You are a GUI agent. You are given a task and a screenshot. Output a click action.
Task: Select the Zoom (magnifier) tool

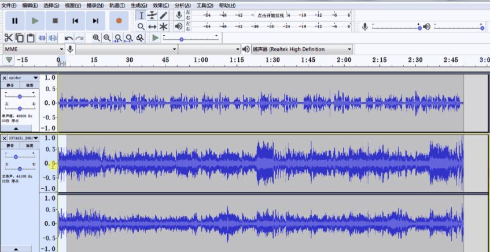coord(141,27)
